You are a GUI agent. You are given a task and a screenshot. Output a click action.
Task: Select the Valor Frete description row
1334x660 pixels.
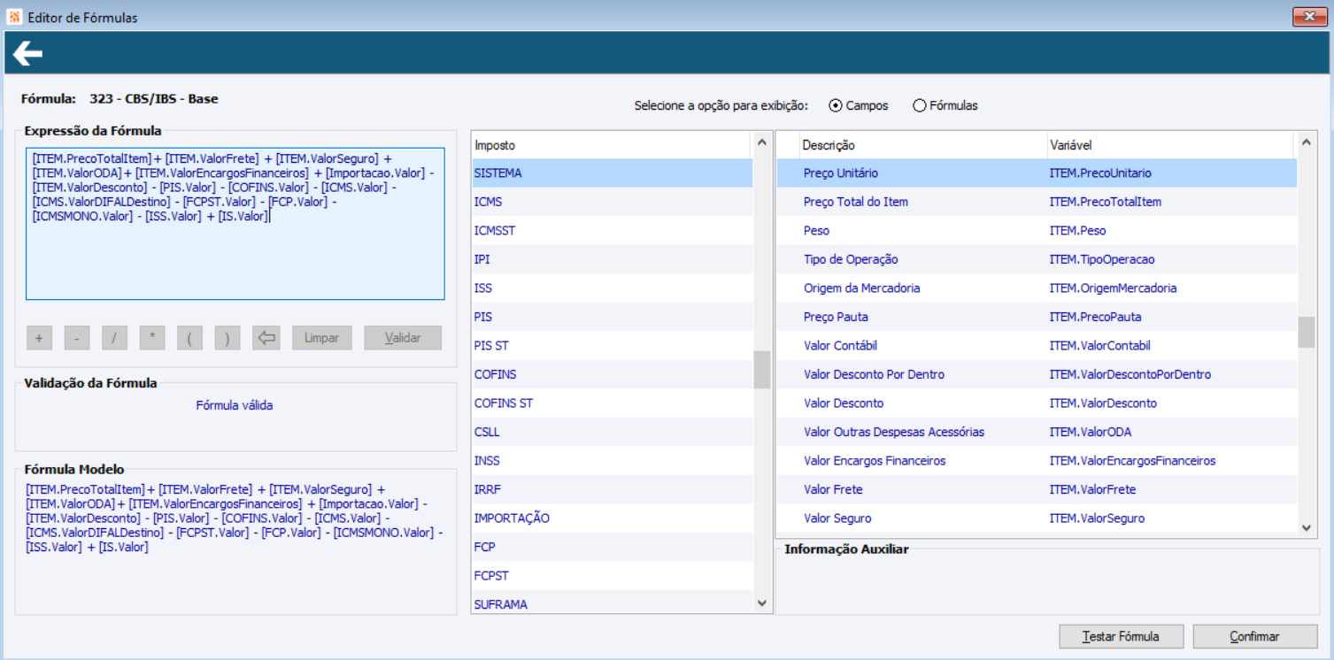click(x=1037, y=489)
